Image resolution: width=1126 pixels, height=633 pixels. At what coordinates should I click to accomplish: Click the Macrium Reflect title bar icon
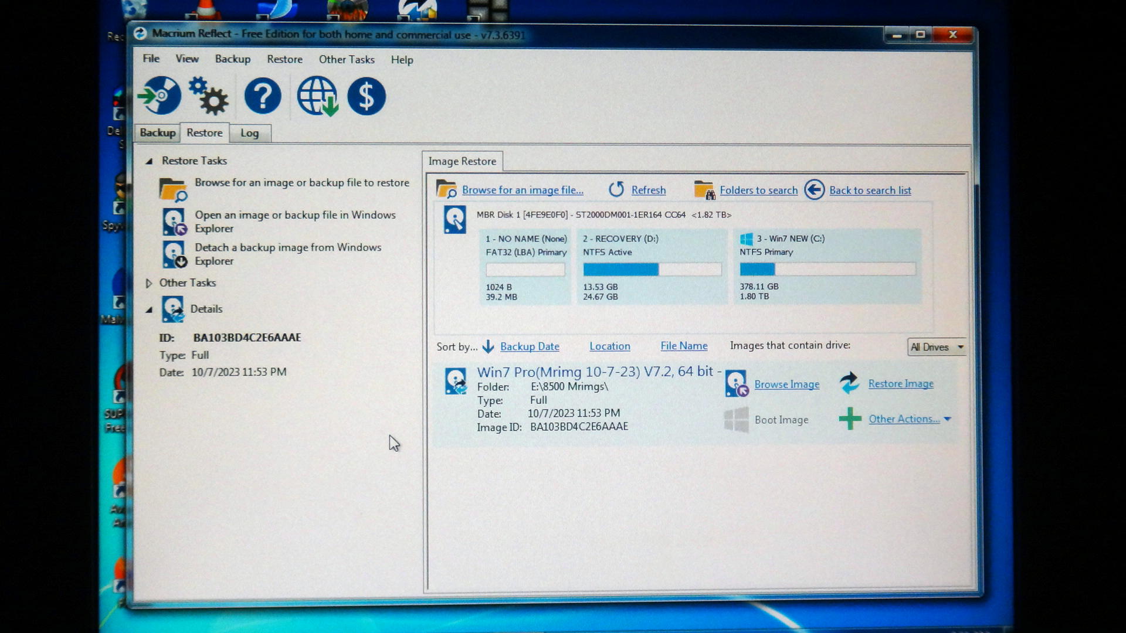(x=140, y=33)
